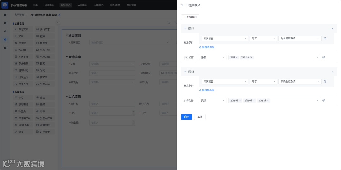Image resolution: width=341 pixels, height=170 pixels.
Task: Click the 联系电话 input field
Action: point(112,73)
